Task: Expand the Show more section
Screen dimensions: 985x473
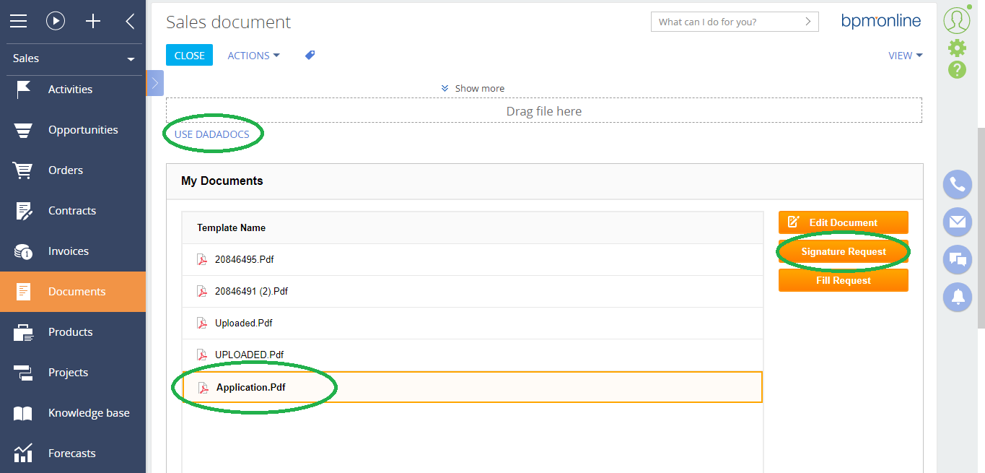Action: coord(473,88)
